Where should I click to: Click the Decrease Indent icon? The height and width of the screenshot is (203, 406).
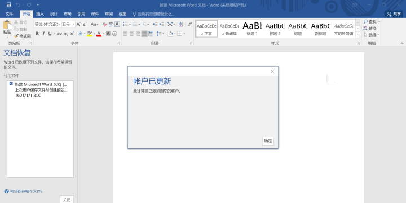(155, 24)
